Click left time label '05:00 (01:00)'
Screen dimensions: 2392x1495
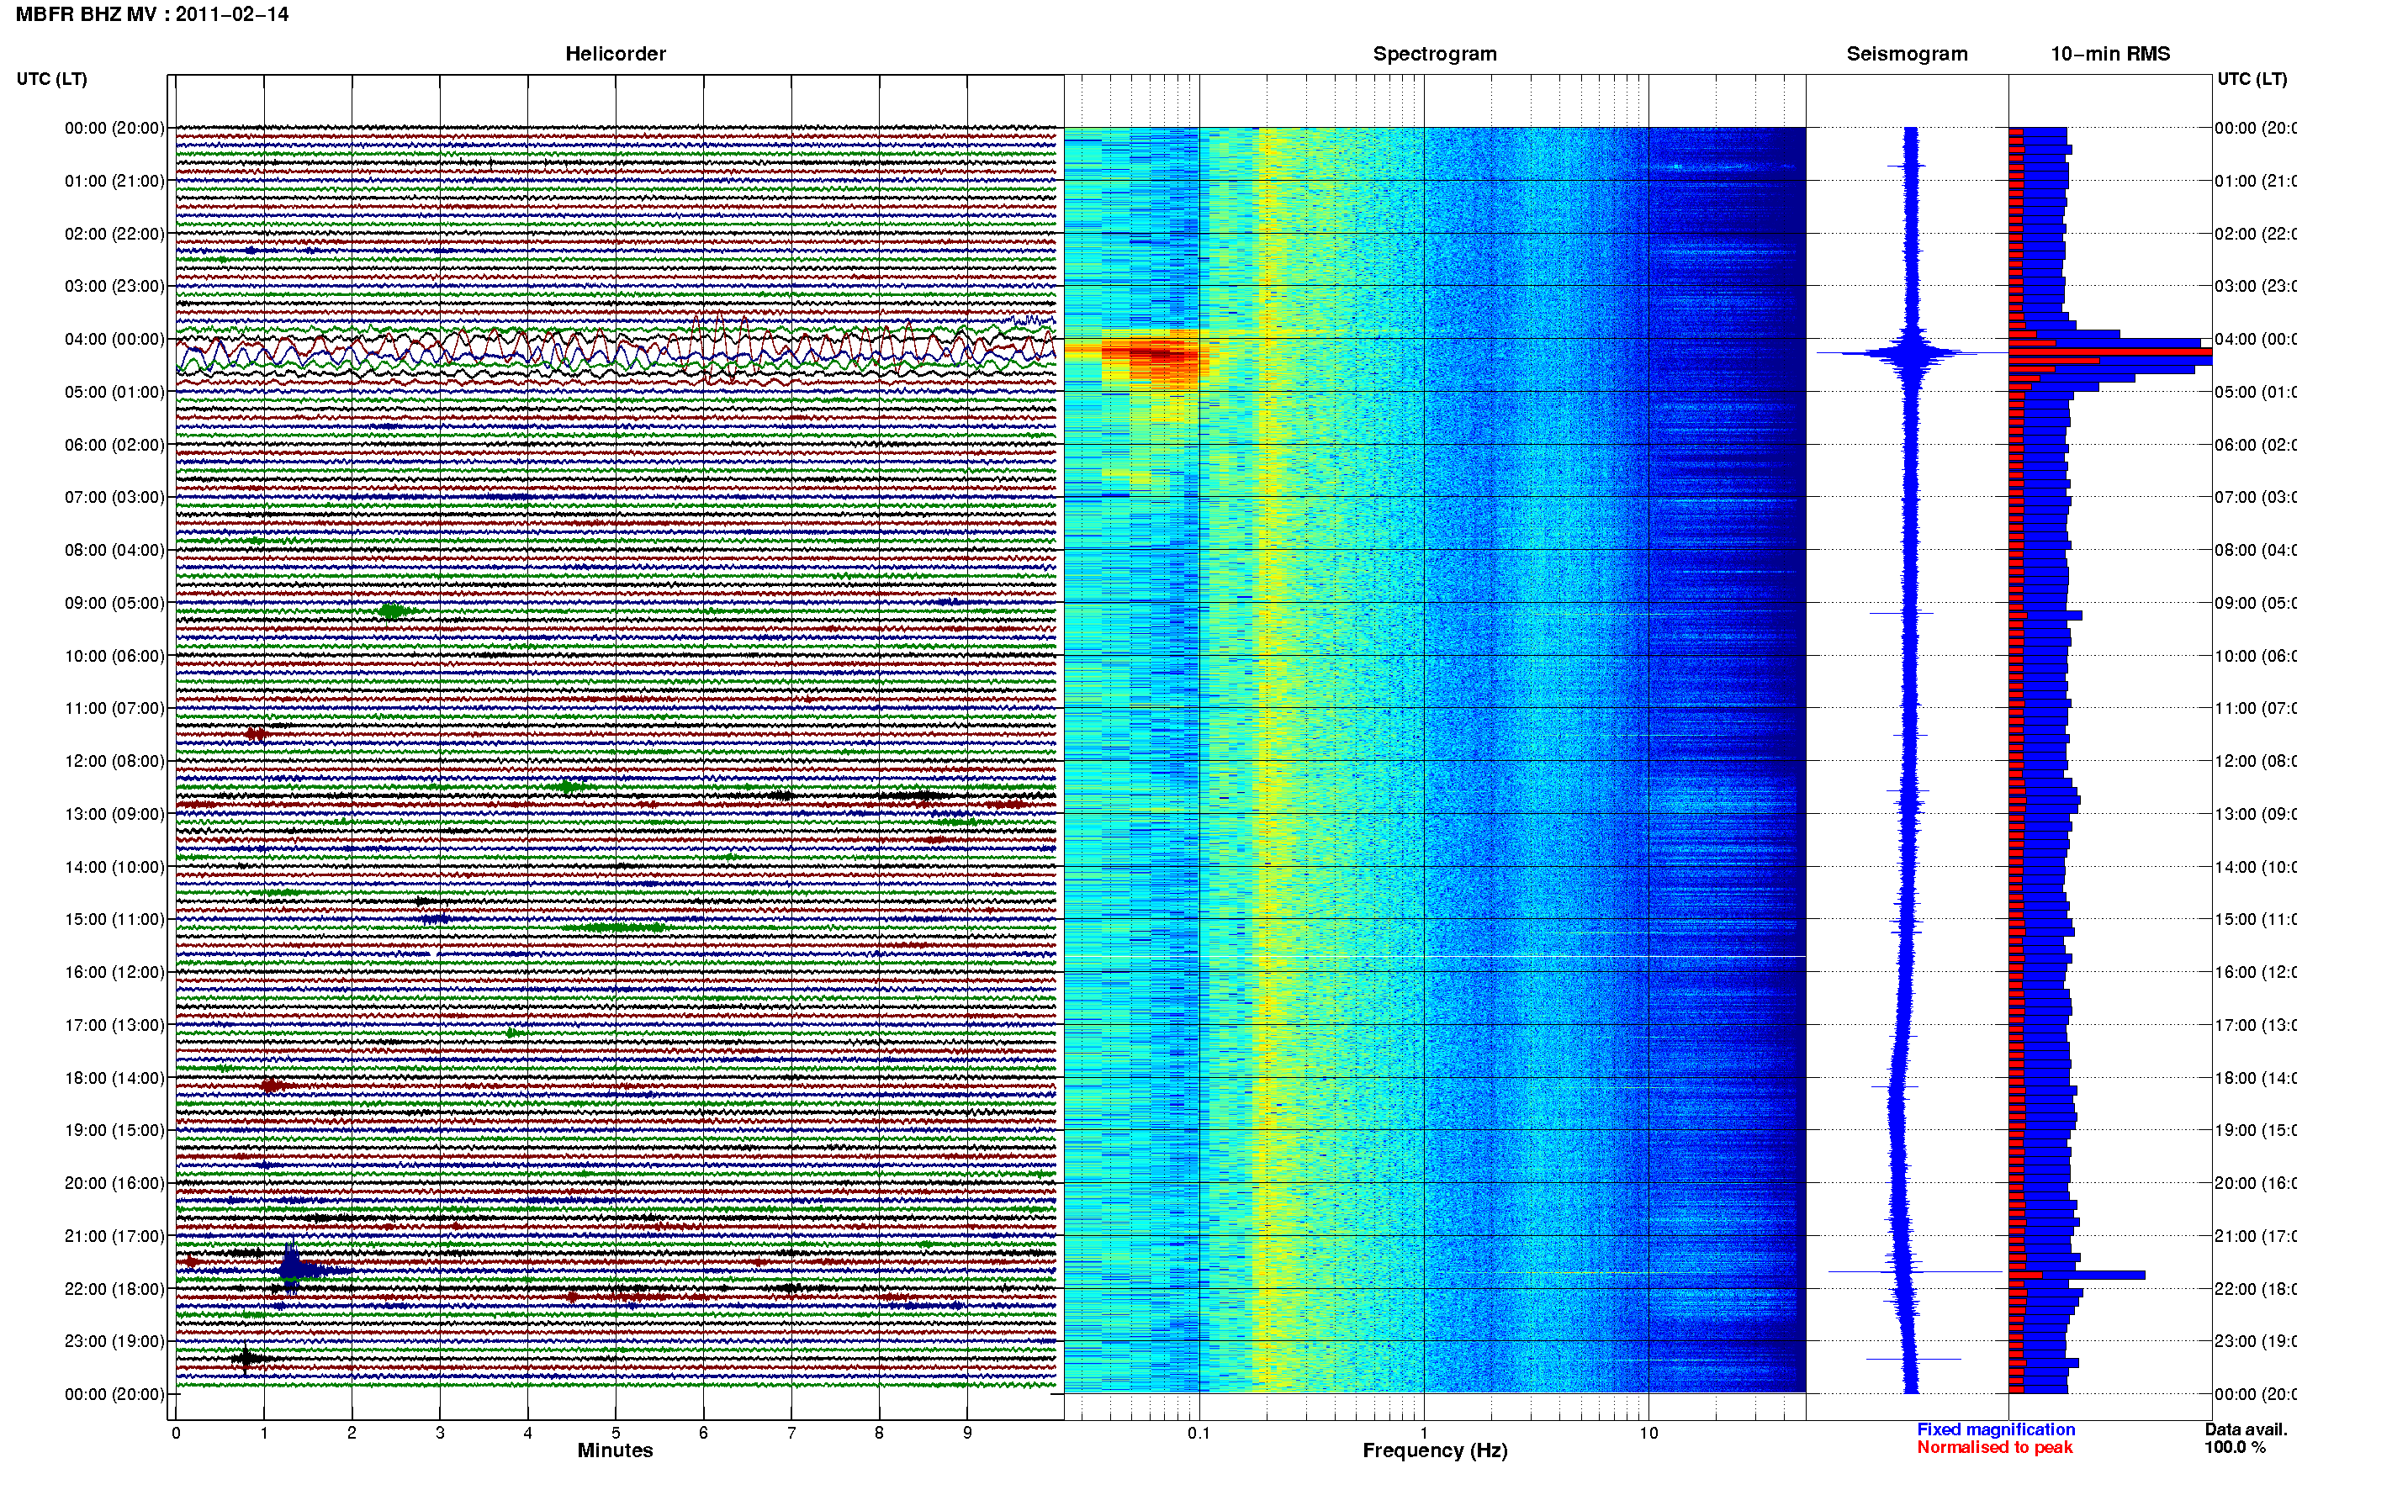point(114,392)
